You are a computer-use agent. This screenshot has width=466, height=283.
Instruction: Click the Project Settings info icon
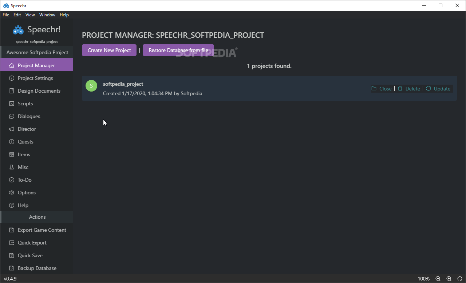point(12,78)
